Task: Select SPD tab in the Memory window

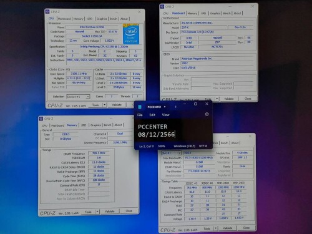Action: 84,125
